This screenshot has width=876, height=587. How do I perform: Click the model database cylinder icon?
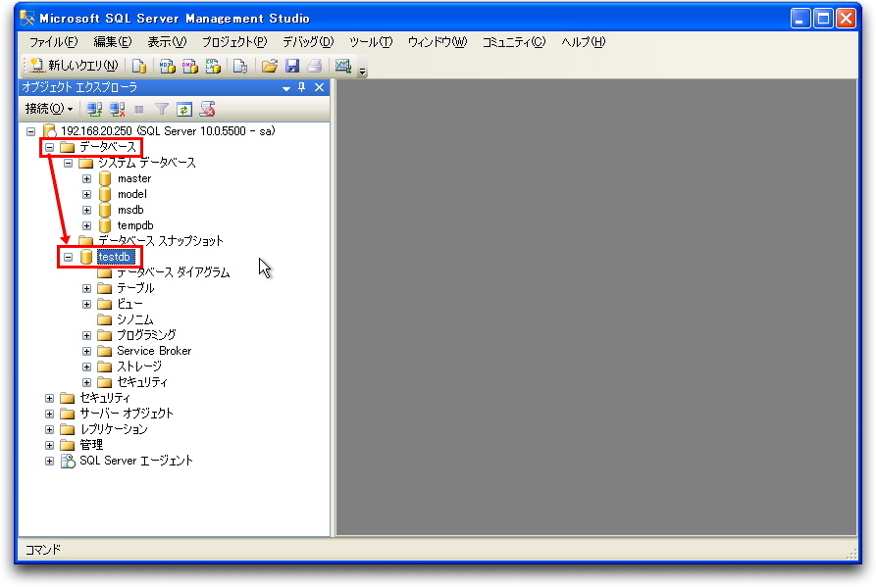click(x=104, y=194)
